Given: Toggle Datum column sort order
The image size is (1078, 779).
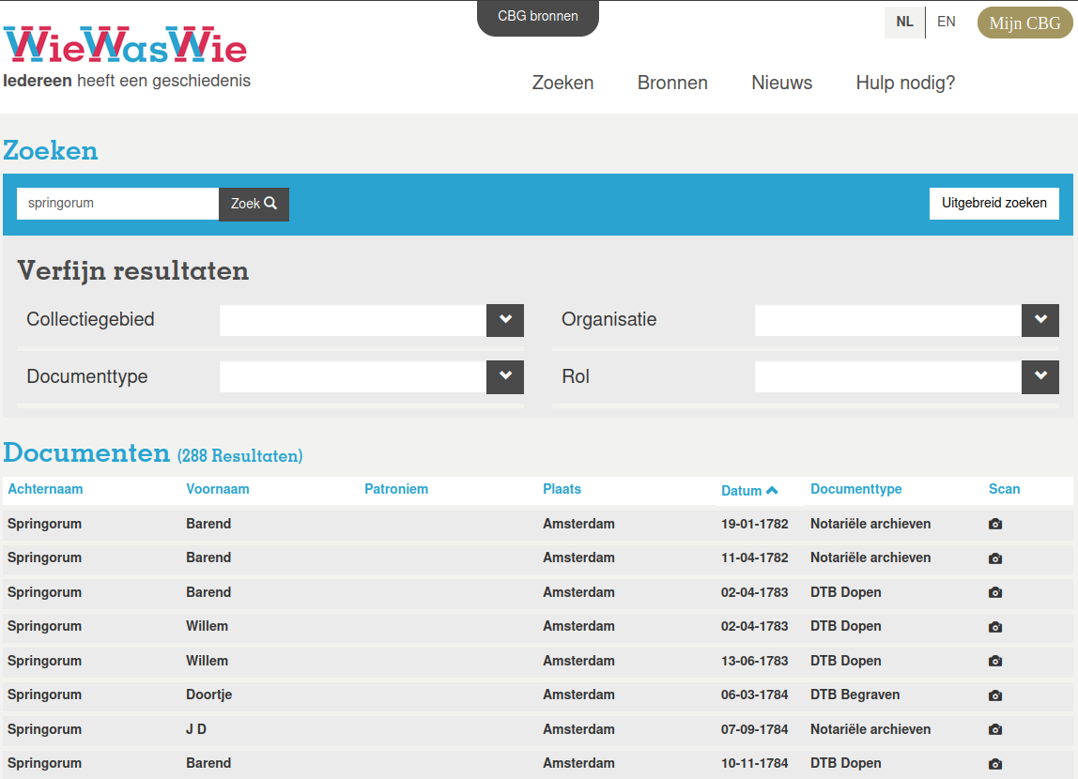Looking at the screenshot, I should pyautogui.click(x=749, y=490).
